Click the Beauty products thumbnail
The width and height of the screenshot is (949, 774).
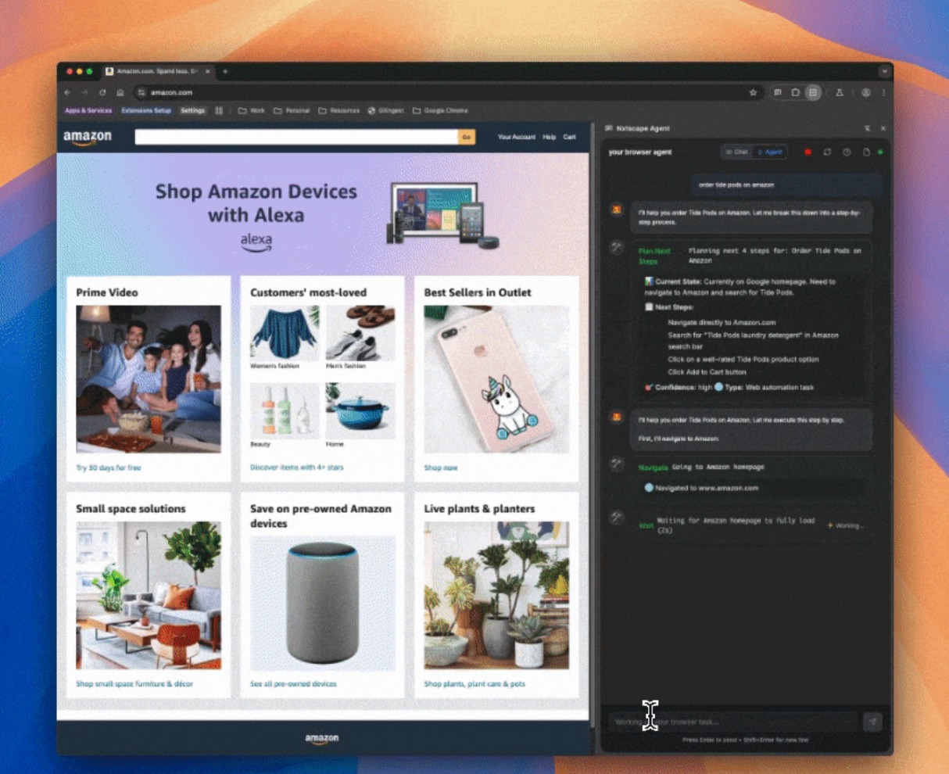[285, 410]
